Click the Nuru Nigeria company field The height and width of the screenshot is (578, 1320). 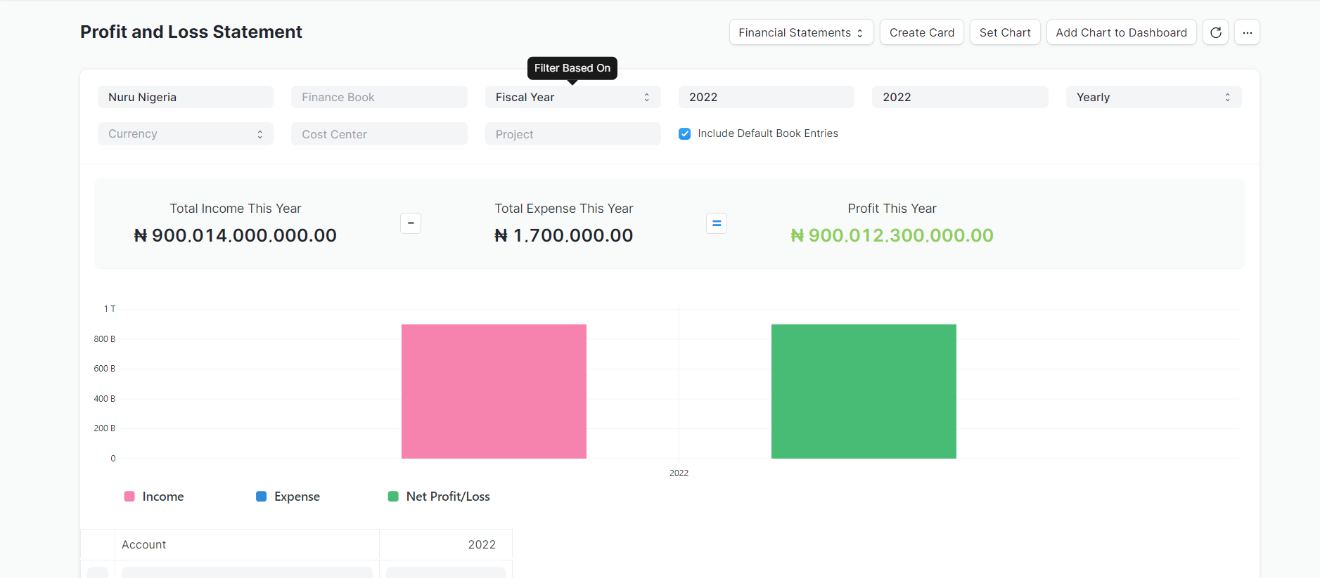click(x=186, y=97)
